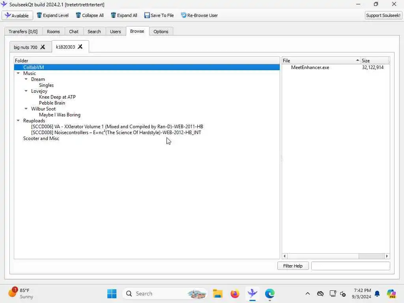Viewport: 404px width, 303px height.
Task: Open notifications bell icon
Action: click(377, 294)
